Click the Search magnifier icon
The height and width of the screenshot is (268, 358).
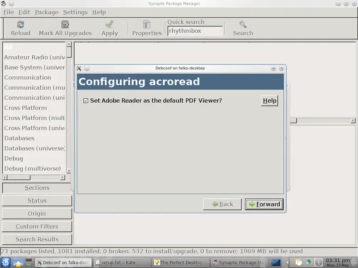coord(243,25)
